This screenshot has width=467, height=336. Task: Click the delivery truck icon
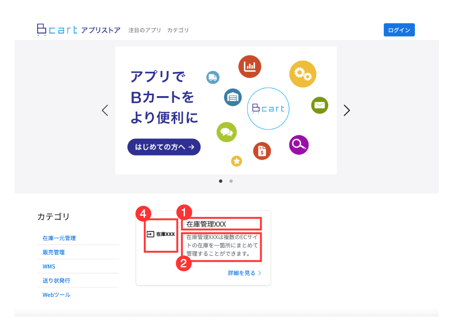(x=213, y=78)
